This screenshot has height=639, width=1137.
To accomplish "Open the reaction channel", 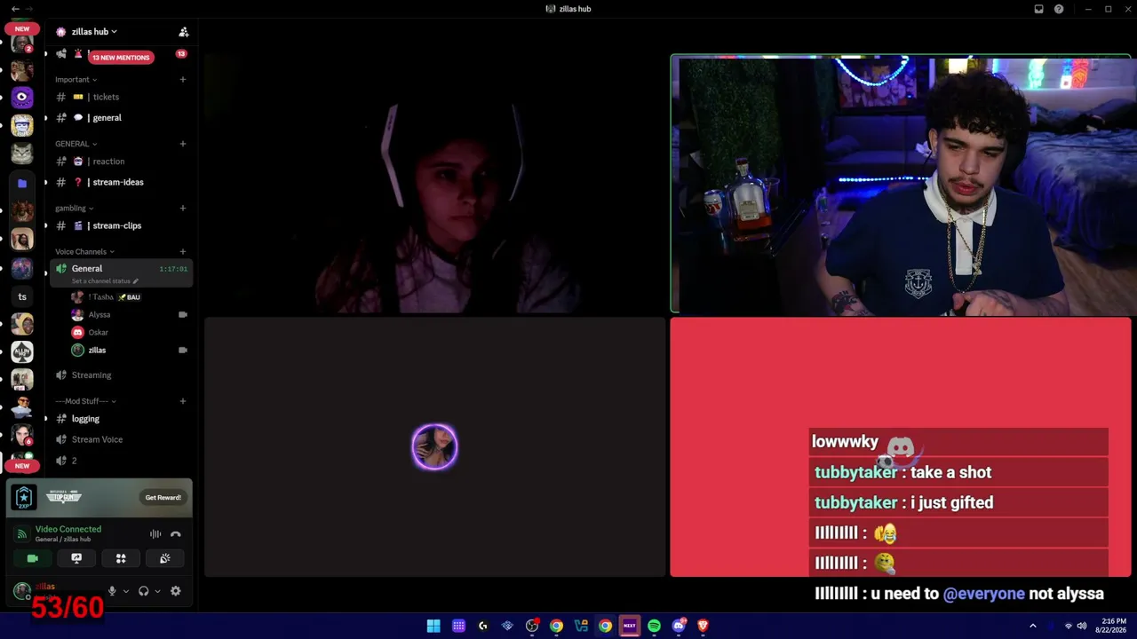I will coord(121,162).
